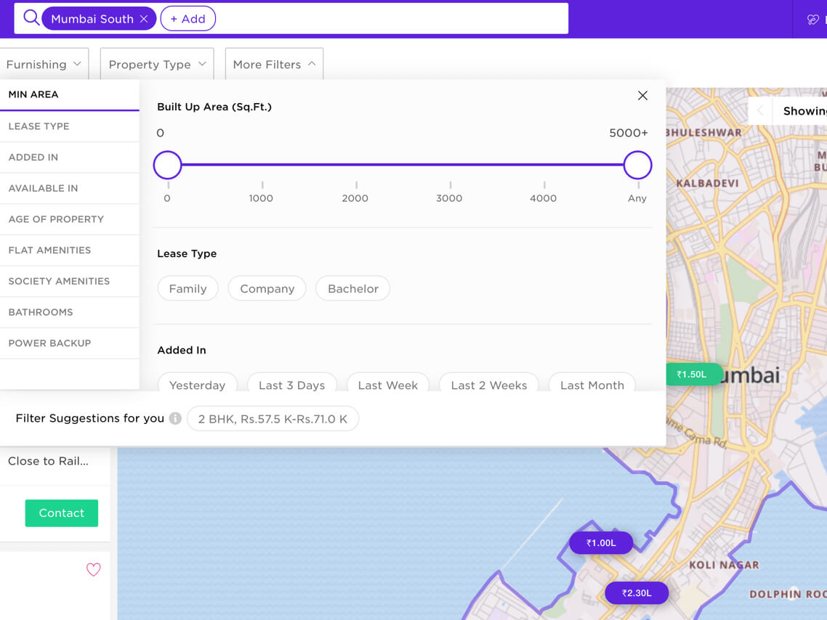Remove Mumbai South using its X icon
Viewport: 827px width, 620px height.
tap(145, 18)
